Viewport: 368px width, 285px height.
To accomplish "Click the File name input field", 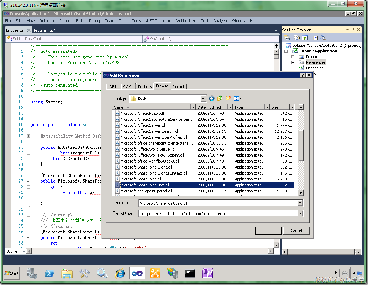I will tap(218, 203).
